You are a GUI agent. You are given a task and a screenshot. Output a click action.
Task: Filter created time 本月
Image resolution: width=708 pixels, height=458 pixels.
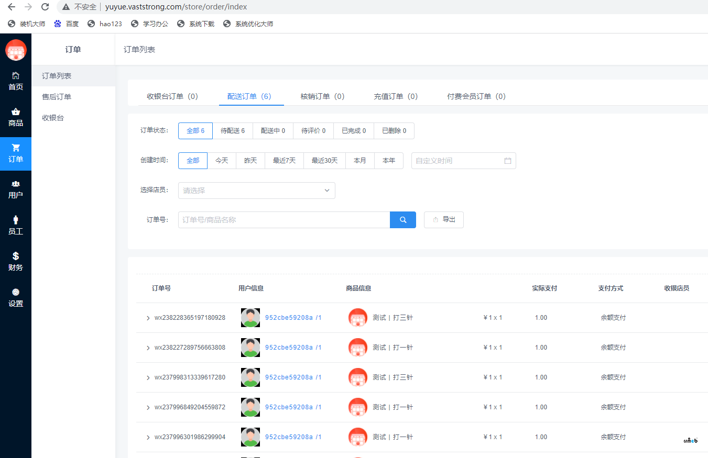point(360,161)
